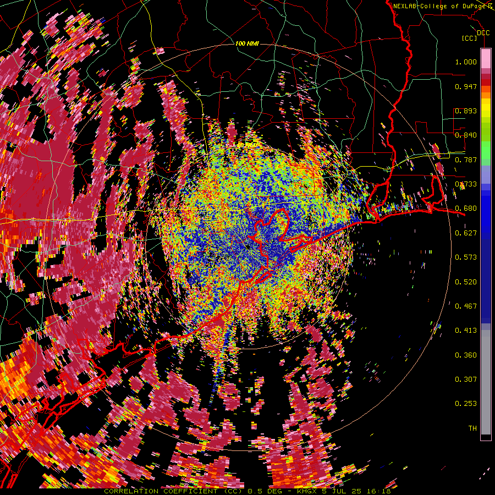Click the DCC label above the legend
This screenshot has height=495, width=495.
click(483, 33)
